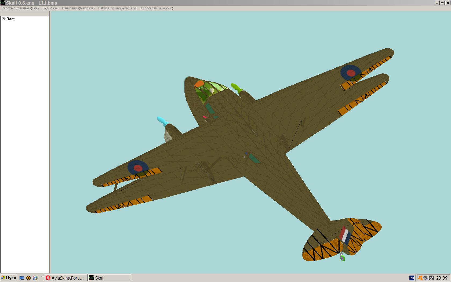451x282 pixels.
Task: Open the Skin (Работа со шкуркой) menu
Action: tap(118, 8)
